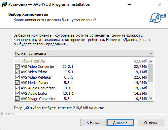Screen dimensions: 168x130
Task: Uncheck the AVS Video Converter checkbox
Action: click(x=17, y=67)
